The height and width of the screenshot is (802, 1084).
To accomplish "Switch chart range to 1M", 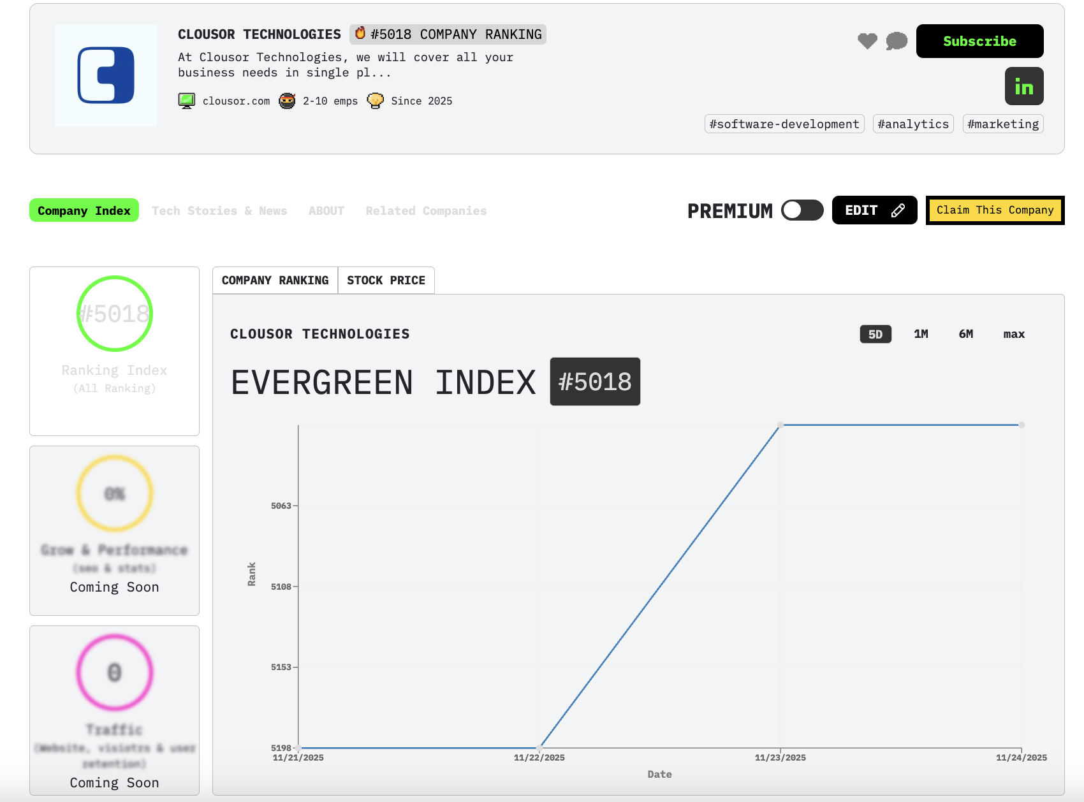I will (921, 334).
